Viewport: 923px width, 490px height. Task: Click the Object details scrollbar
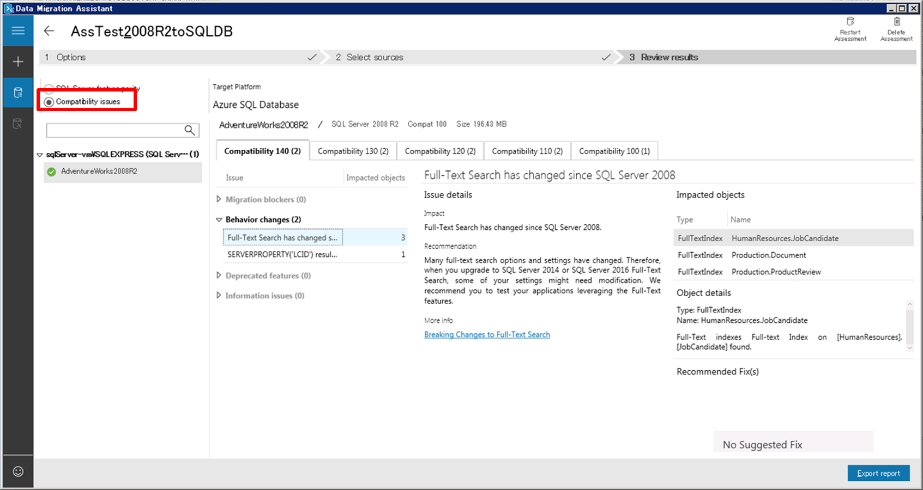909,326
